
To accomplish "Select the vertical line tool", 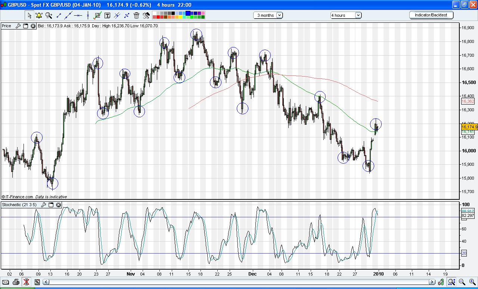I will (x=88, y=15).
